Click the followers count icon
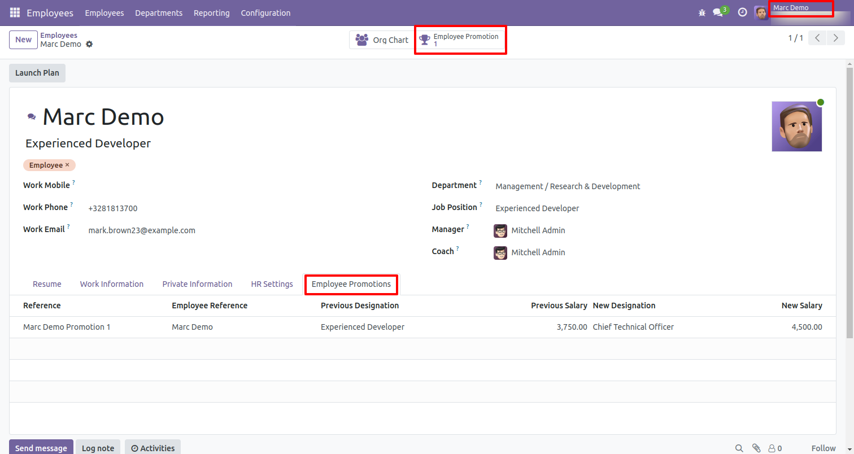Image resolution: width=854 pixels, height=454 pixels. [x=775, y=448]
